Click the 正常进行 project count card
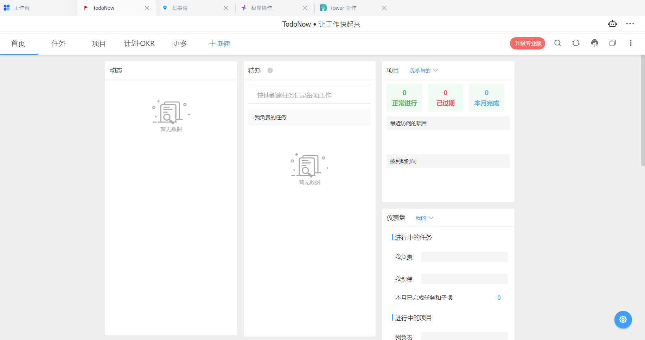 404,98
